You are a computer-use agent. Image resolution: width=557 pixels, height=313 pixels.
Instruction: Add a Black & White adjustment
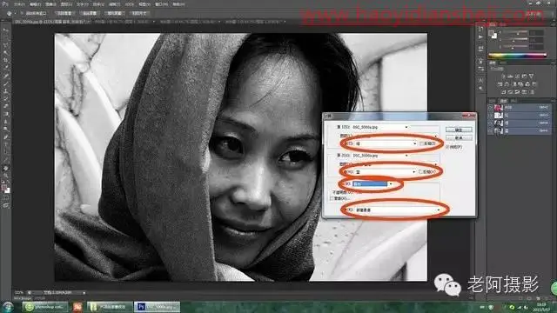click(514, 84)
